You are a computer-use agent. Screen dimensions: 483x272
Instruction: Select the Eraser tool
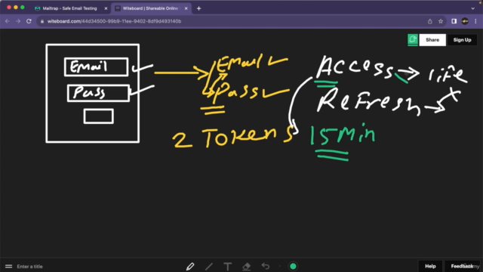(x=247, y=267)
